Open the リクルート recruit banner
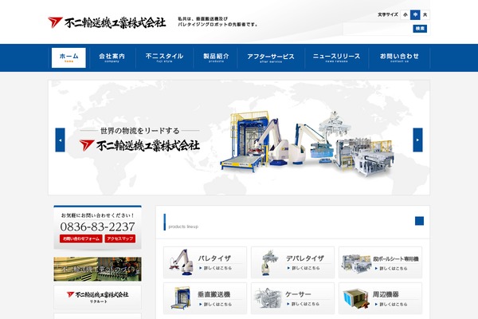The width and height of the screenshot is (478, 319). click(97, 297)
